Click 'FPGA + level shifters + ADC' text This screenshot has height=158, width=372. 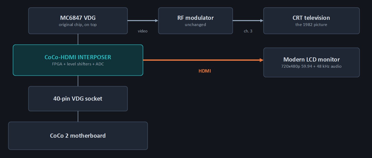coord(78,64)
